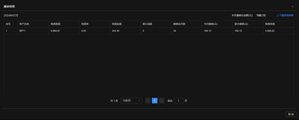Click the 资产名称 column header
299x120 pixels.
pos(24,24)
